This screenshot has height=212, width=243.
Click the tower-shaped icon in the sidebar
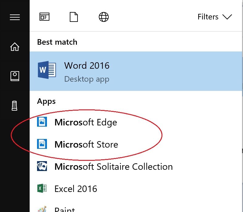(15, 106)
